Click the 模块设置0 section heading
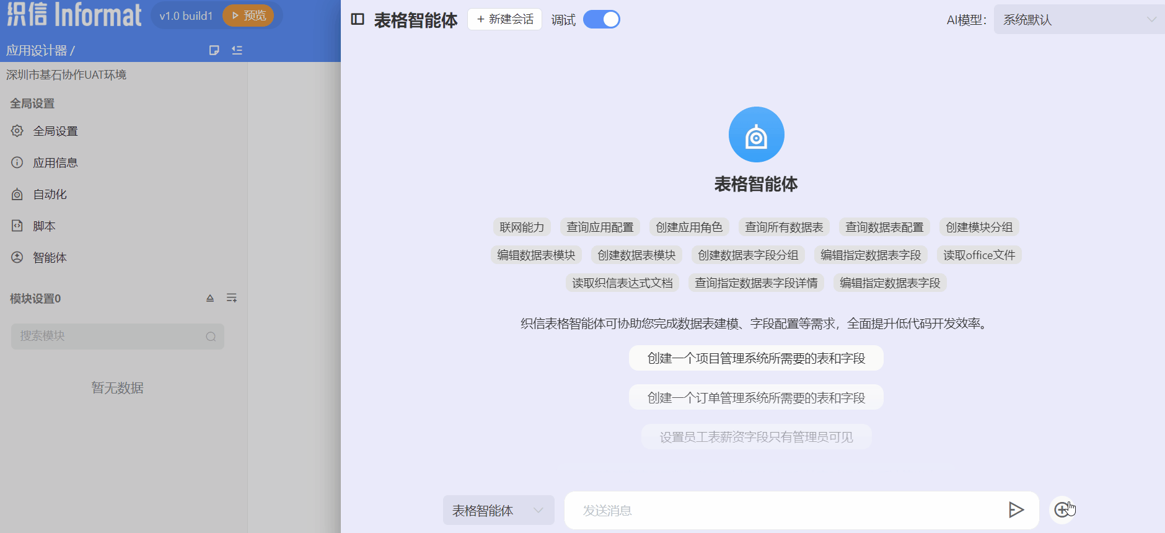This screenshot has width=1165, height=533. (35, 299)
